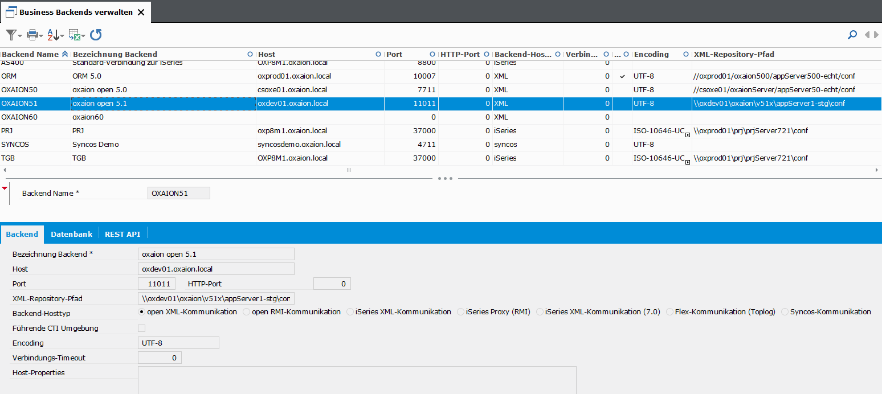Click the circle marker in Verbin... header
Viewport: 882px width, 394px height.
pyautogui.click(x=606, y=54)
